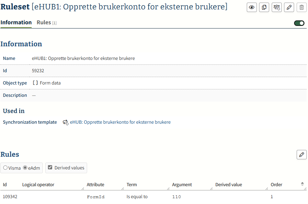Uncheck the Derived values checkbox
Viewport: 308px width, 204px height.
pos(50,168)
